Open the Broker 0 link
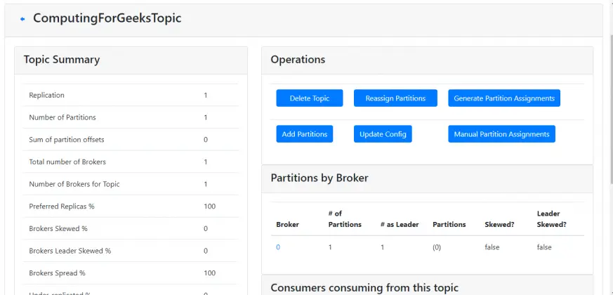Image resolution: width=613 pixels, height=295 pixels. pyautogui.click(x=278, y=247)
